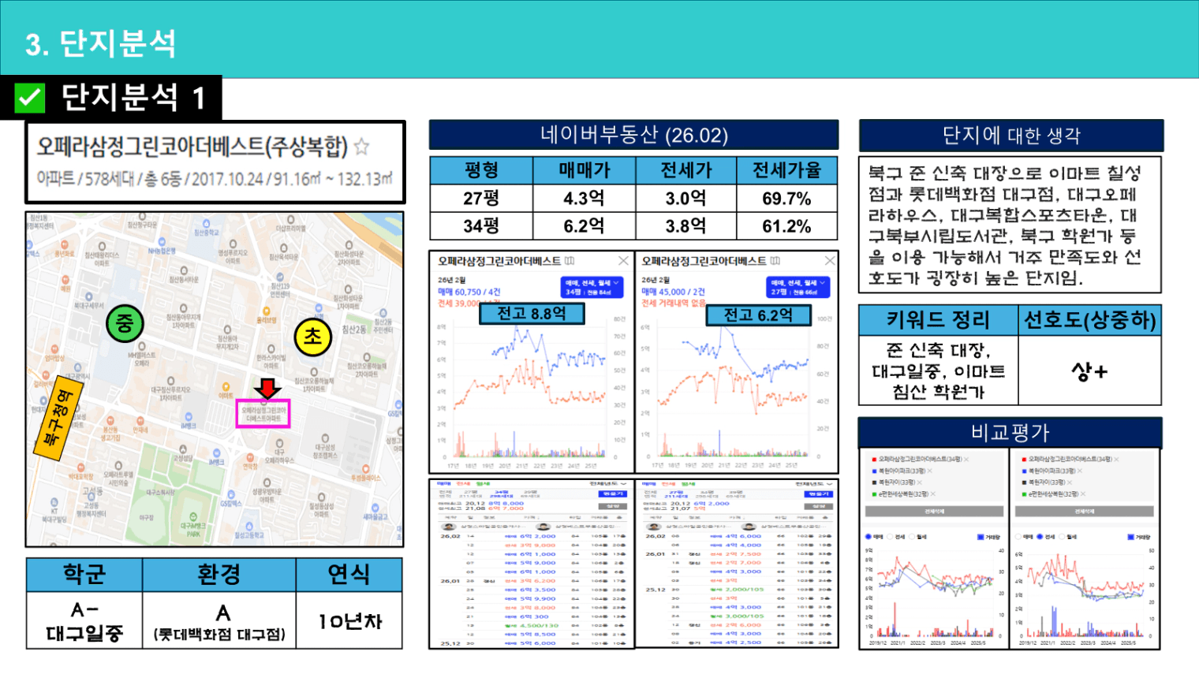The height and width of the screenshot is (674, 1199).
Task: Click the 6.2억 sale price cell for 34평
Action: click(584, 226)
